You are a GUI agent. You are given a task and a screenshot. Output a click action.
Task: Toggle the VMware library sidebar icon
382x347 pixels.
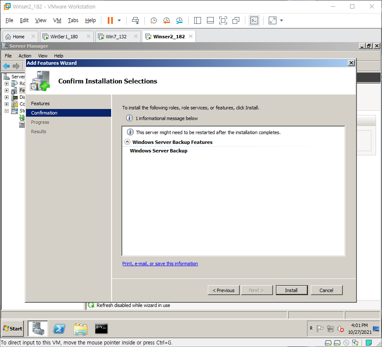[x=197, y=20]
